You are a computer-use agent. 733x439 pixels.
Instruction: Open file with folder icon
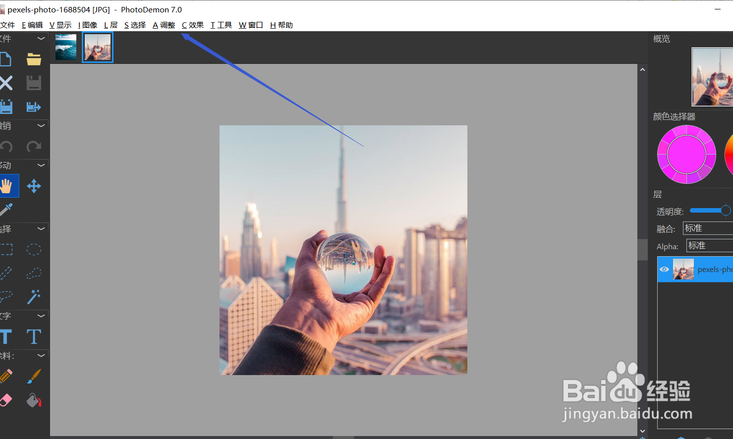point(34,59)
